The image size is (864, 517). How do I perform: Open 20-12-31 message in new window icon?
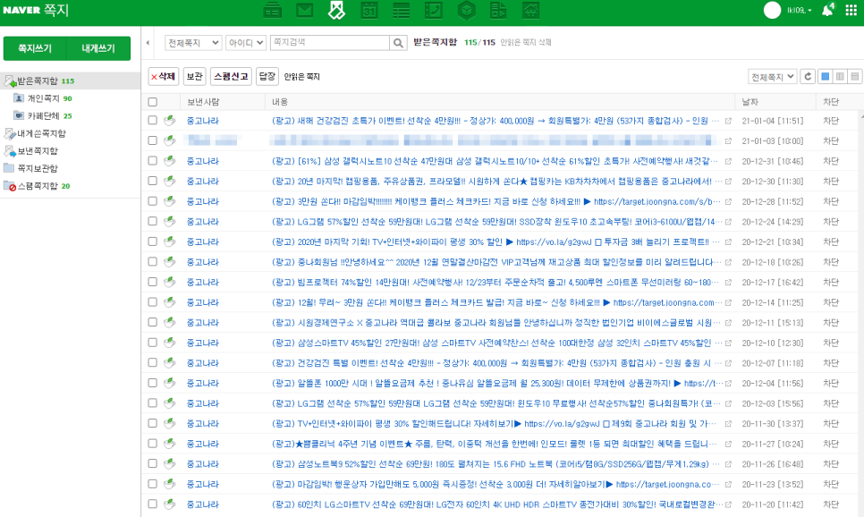[728, 162]
